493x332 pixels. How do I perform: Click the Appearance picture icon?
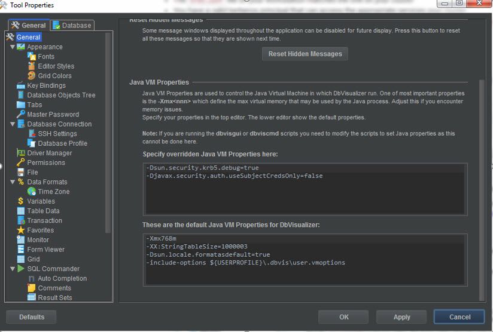click(21, 47)
